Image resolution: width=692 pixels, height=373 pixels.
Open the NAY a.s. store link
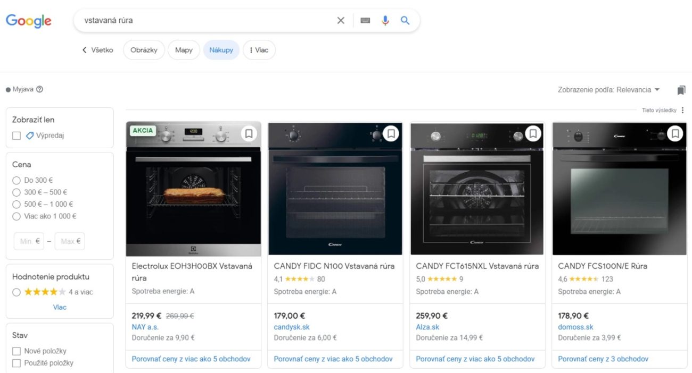[145, 327]
